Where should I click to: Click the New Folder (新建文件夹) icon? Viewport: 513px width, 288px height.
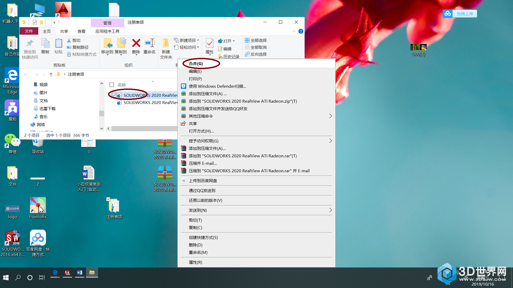tap(166, 43)
